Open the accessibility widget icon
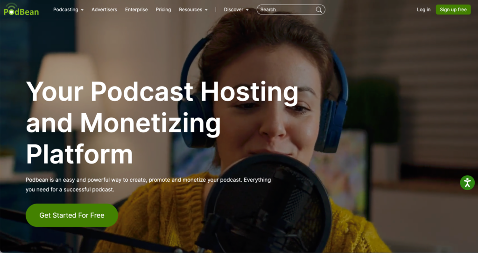This screenshot has width=478, height=253. click(x=467, y=183)
